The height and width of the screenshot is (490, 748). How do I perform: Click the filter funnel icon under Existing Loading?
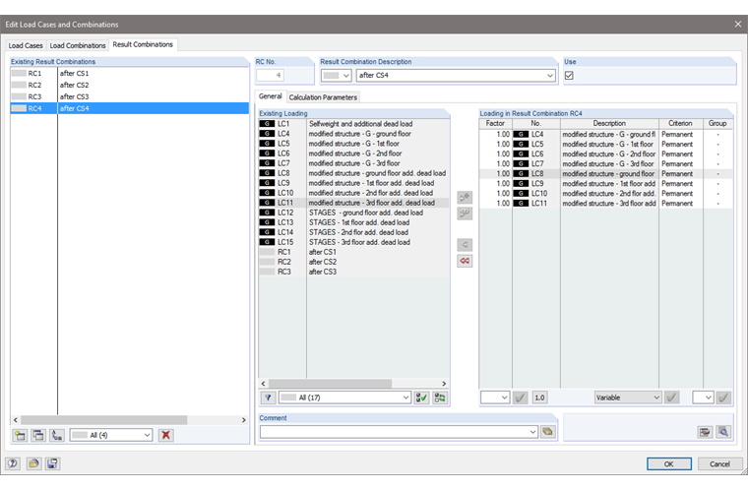tap(268, 398)
